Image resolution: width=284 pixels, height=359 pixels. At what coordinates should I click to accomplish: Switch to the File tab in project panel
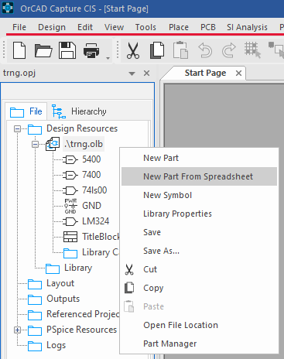tap(26, 111)
